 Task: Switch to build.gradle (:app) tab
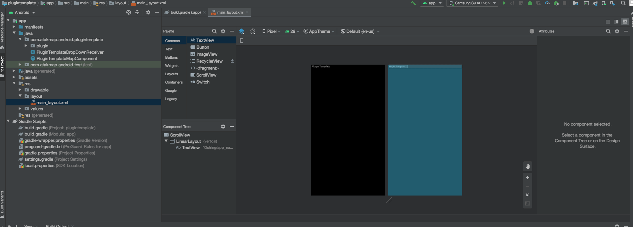click(x=186, y=12)
